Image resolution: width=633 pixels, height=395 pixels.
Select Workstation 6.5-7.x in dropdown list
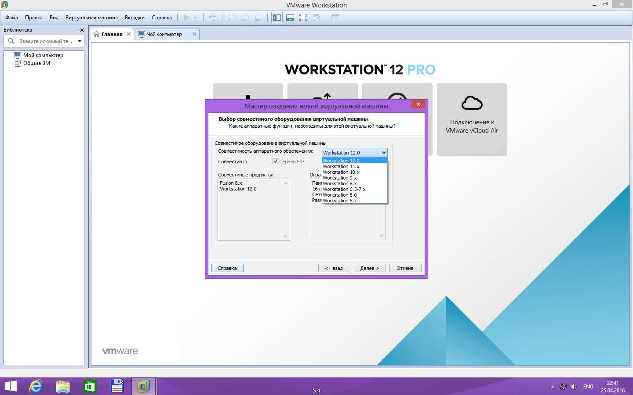click(354, 189)
